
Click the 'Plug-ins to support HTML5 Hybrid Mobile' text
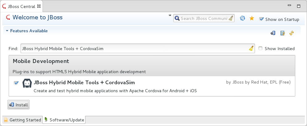point(79,72)
